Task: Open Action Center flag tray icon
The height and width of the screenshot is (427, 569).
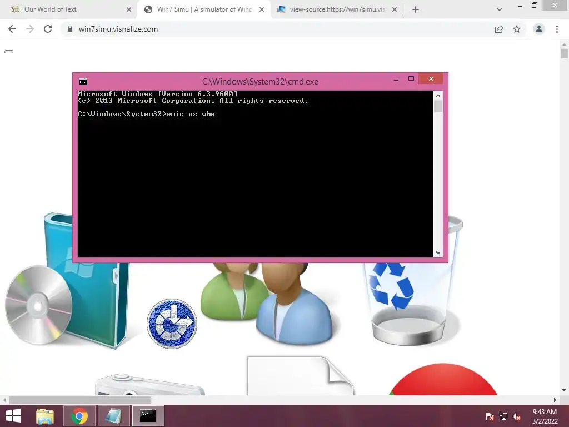Action: coord(490,416)
